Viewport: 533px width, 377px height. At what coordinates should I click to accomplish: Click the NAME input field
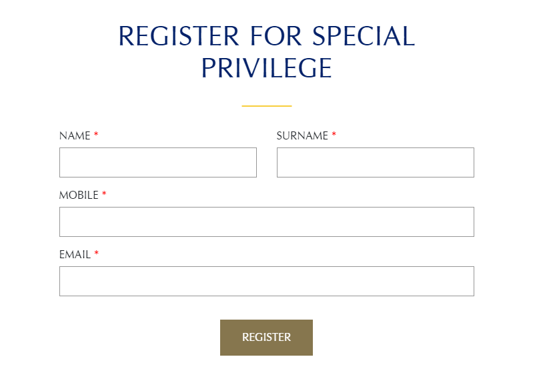(158, 163)
